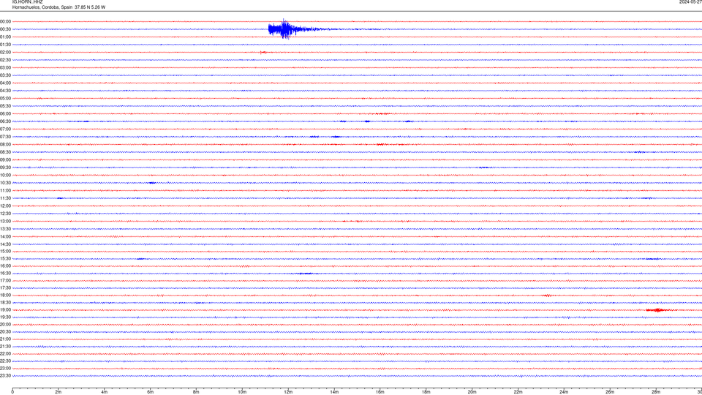Viewport: 702px width, 395px height.
Task: Click the 18:30 time label
Action: pyautogui.click(x=5, y=303)
